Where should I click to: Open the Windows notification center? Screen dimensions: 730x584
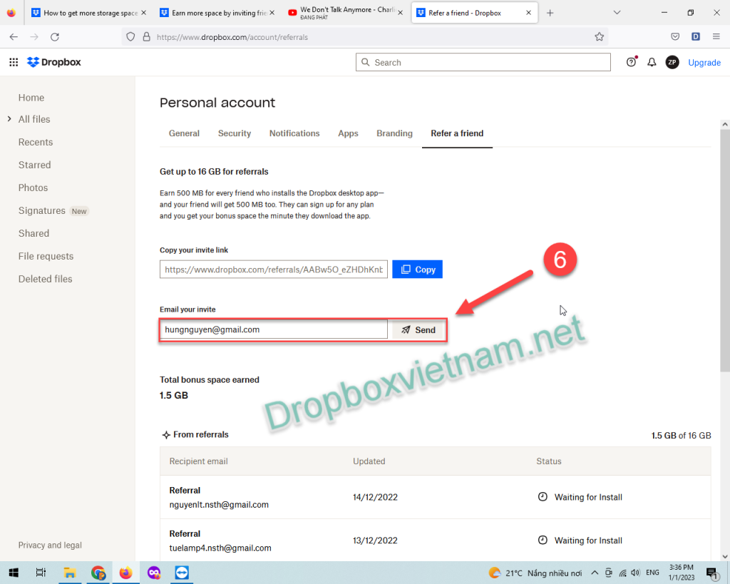712,573
